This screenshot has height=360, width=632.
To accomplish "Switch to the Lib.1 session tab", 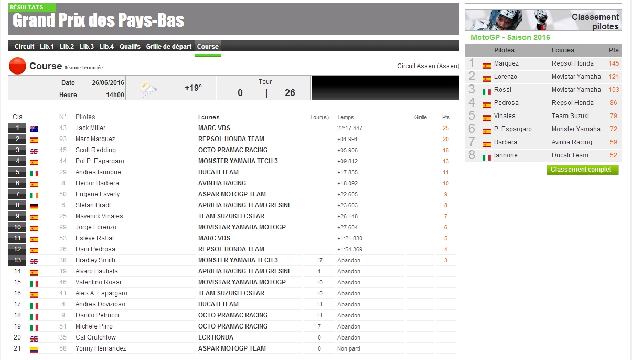I will tap(47, 47).
